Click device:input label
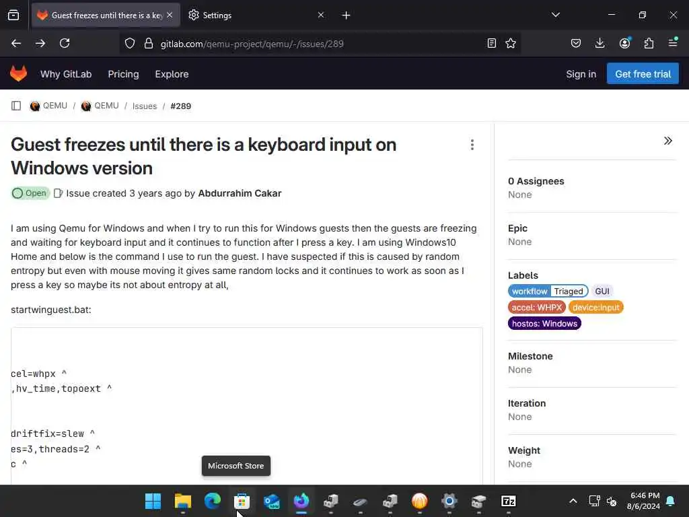The image size is (689, 517). click(596, 307)
